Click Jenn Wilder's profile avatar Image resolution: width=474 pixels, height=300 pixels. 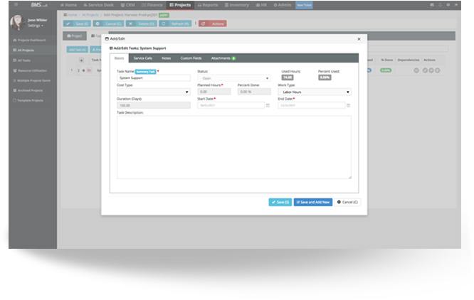click(x=17, y=23)
